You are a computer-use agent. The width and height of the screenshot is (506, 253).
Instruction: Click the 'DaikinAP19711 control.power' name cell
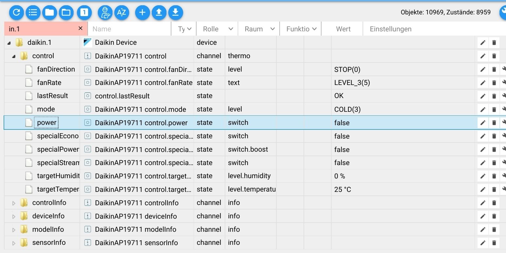[x=141, y=123]
